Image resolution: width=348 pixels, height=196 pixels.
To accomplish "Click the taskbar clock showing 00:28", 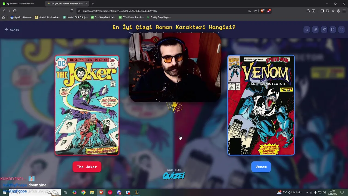I will 333,192.
